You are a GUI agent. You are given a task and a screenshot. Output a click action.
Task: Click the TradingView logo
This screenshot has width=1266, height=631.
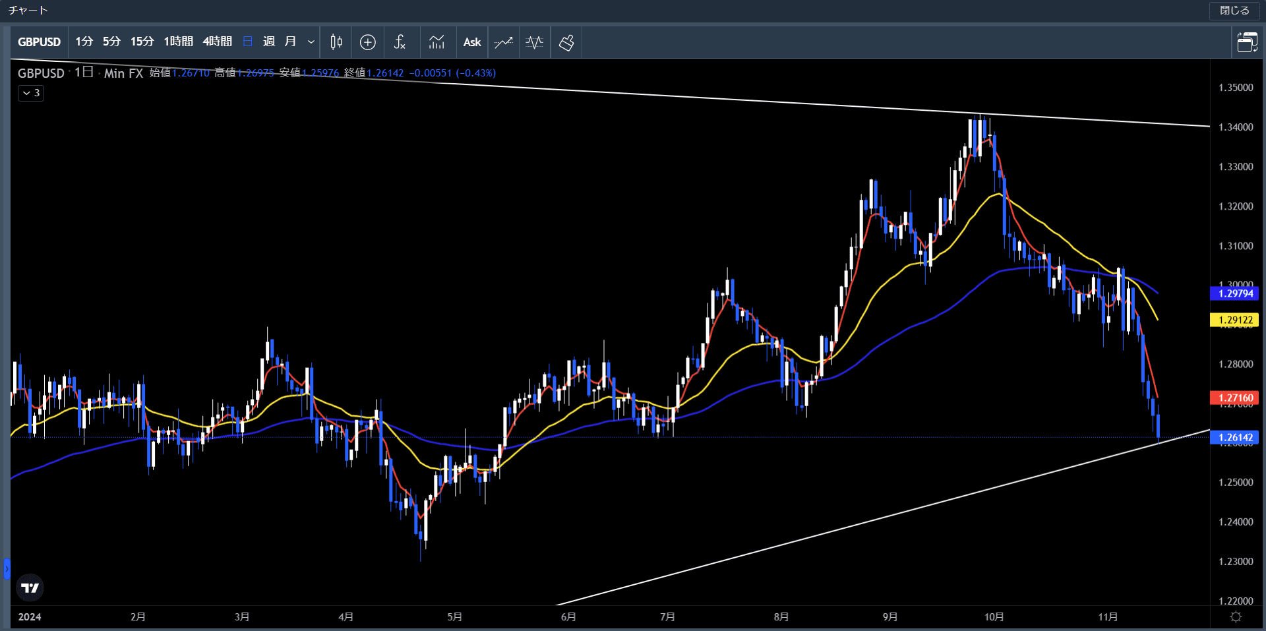[30, 587]
